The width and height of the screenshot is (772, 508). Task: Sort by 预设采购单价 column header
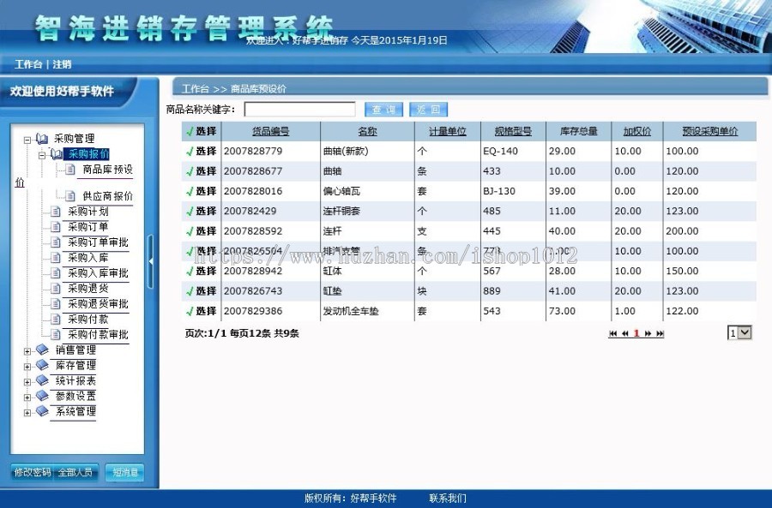click(710, 131)
